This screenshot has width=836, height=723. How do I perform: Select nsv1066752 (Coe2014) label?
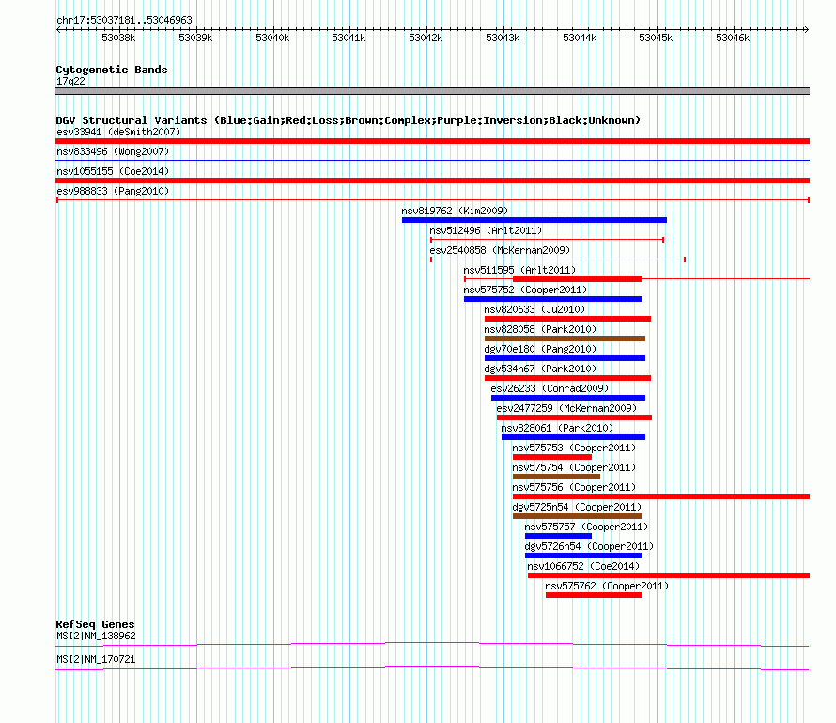pos(584,566)
